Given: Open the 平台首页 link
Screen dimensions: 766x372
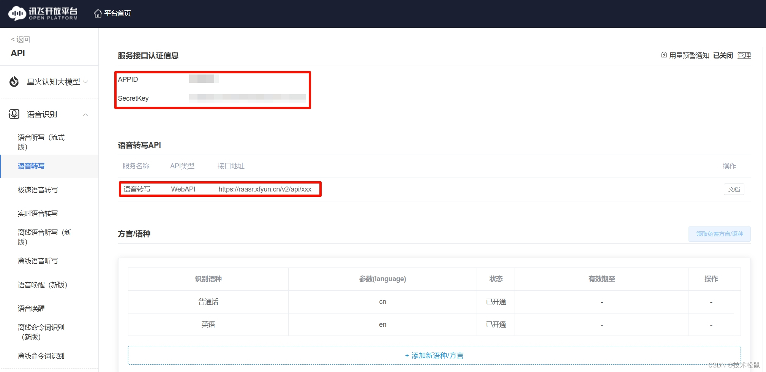Looking at the screenshot, I should click(x=117, y=13).
